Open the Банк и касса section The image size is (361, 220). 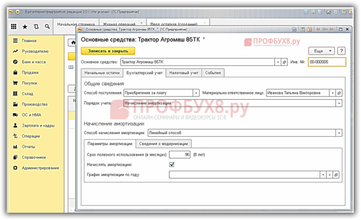pyautogui.click(x=33, y=62)
